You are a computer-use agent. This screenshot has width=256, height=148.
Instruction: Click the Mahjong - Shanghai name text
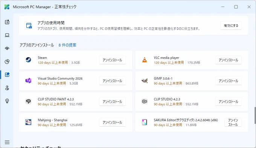53,120
